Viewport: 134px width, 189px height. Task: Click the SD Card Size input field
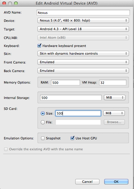coord(78,113)
